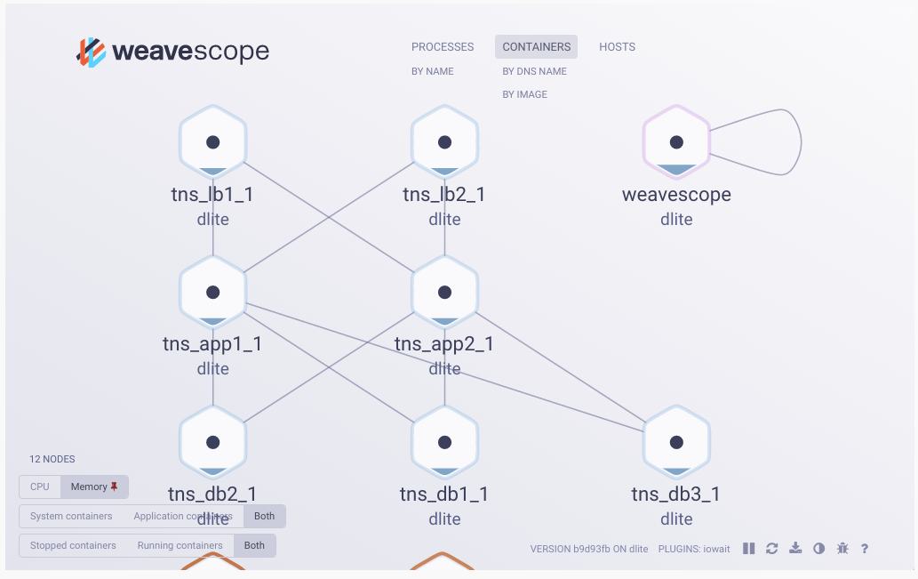Click the tns_app1_1 node label
The height and width of the screenshot is (579, 918).
[212, 344]
